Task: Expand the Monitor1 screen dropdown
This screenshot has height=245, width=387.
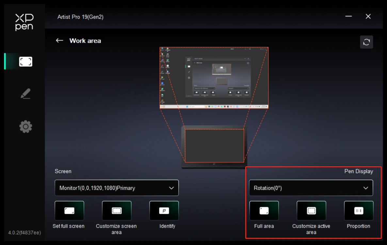Action: 117,188
